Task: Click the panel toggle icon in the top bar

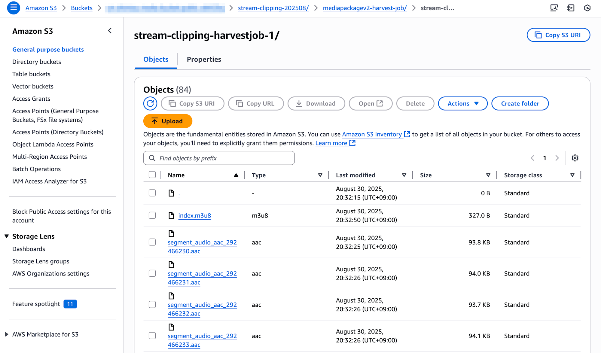Action: coord(571,8)
